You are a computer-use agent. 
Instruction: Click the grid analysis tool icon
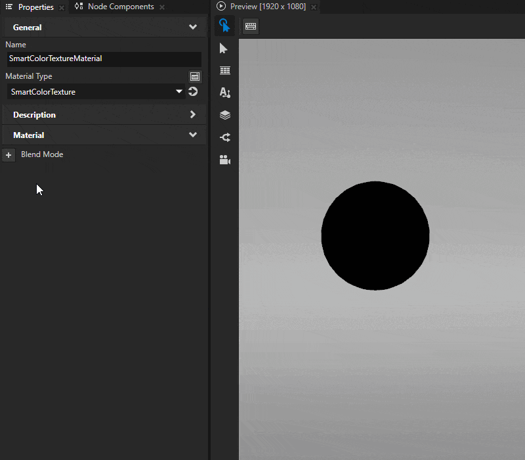point(224,70)
